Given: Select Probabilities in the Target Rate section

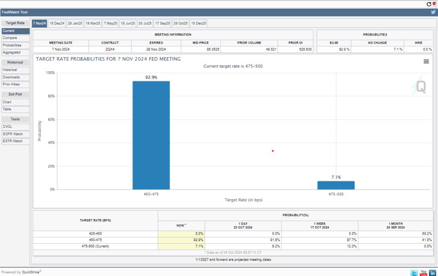Looking at the screenshot, I should point(15,45).
